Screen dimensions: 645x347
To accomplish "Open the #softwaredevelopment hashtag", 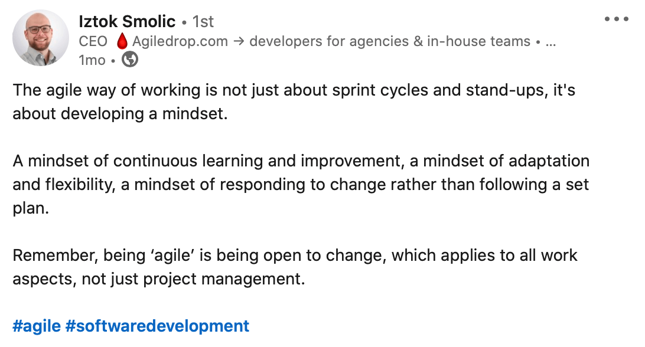I will (x=157, y=326).
